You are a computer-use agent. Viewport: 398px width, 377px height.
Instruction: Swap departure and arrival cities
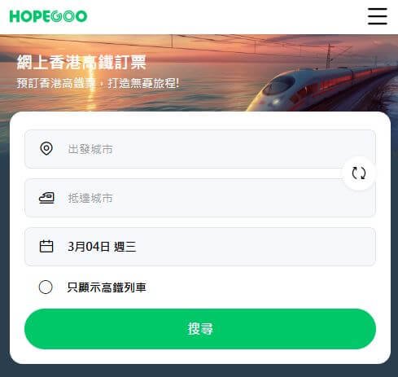(x=359, y=173)
